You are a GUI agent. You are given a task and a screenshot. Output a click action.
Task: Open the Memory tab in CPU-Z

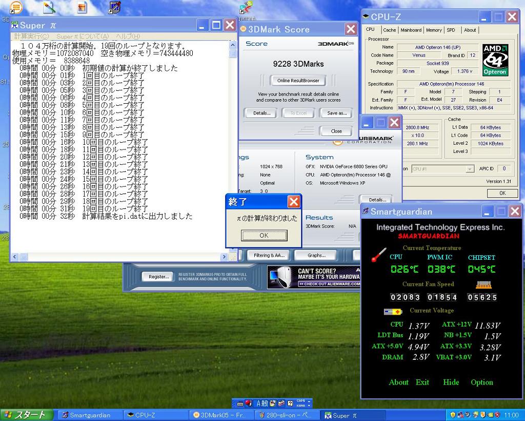pyautogui.click(x=434, y=30)
